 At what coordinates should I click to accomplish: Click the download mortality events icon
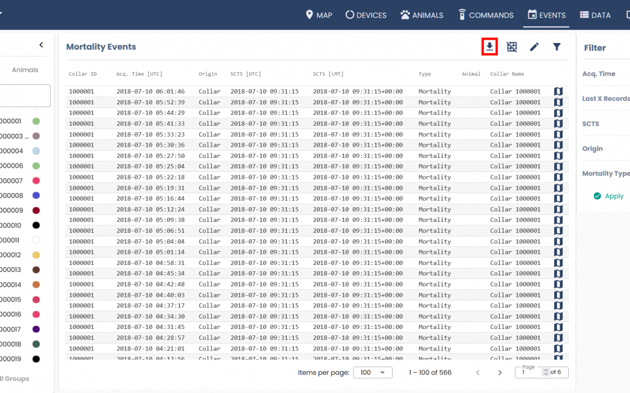coord(489,47)
